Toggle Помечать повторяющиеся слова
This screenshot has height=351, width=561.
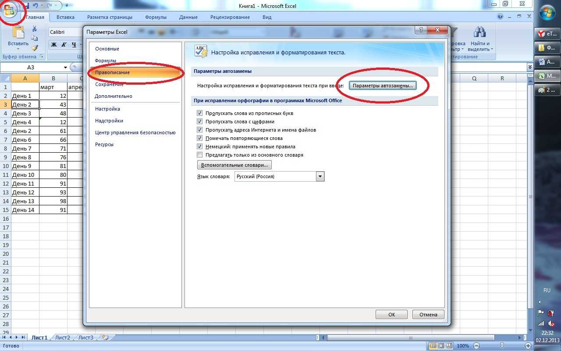(200, 138)
